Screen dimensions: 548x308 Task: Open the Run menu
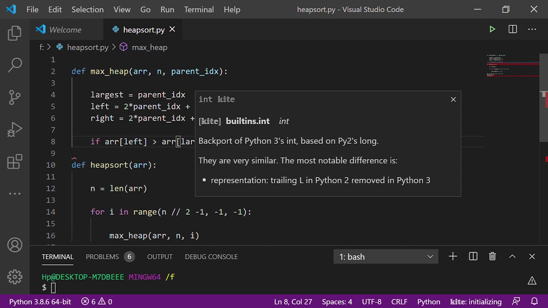pyautogui.click(x=167, y=9)
